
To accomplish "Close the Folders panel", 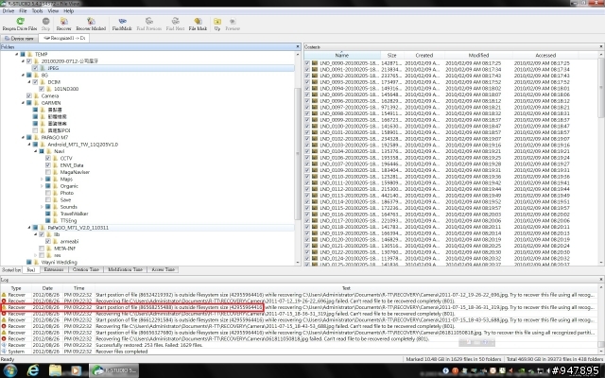I will [298, 46].
